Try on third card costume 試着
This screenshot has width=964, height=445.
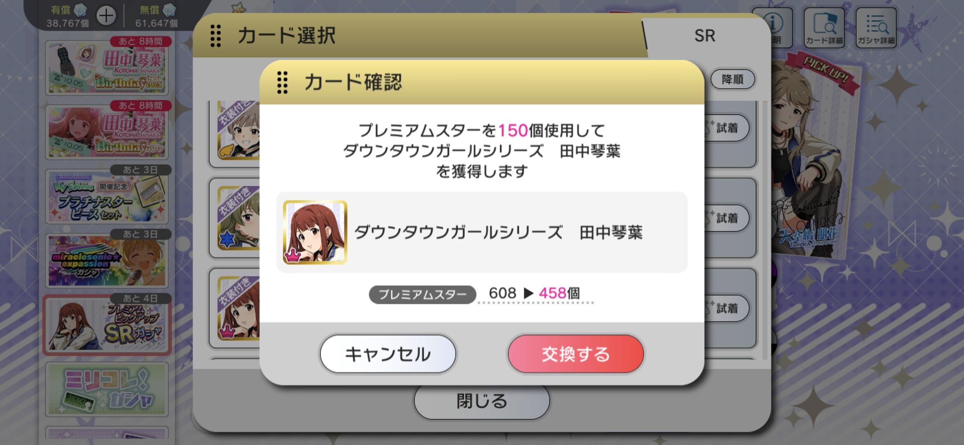point(726,308)
